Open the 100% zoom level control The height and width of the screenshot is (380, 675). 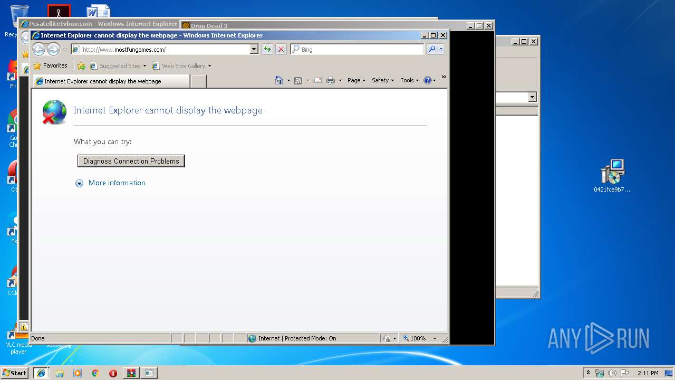(420, 338)
